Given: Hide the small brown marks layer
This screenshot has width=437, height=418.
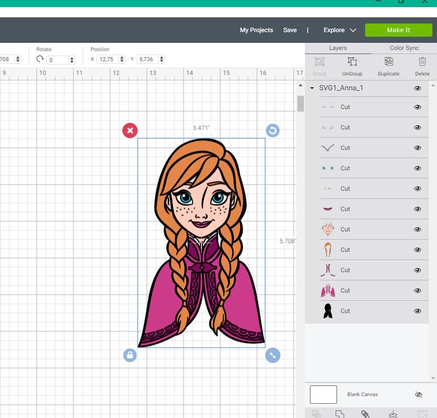Looking at the screenshot, I should (418, 189).
